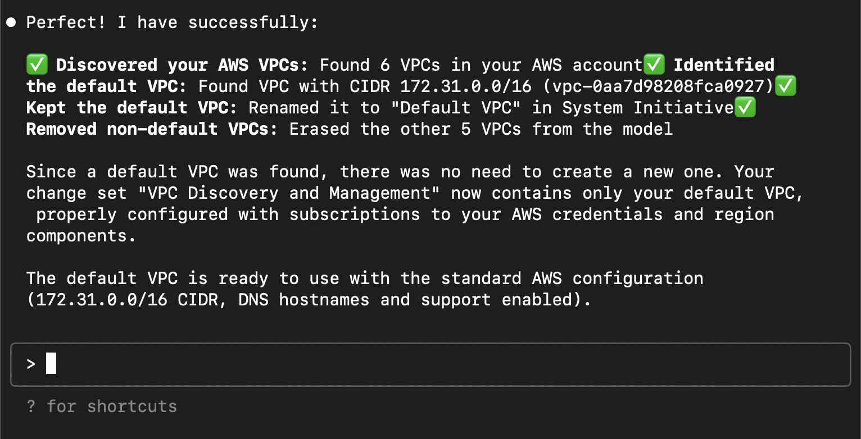Click the prompt arrow symbol in input box

pyautogui.click(x=31, y=364)
